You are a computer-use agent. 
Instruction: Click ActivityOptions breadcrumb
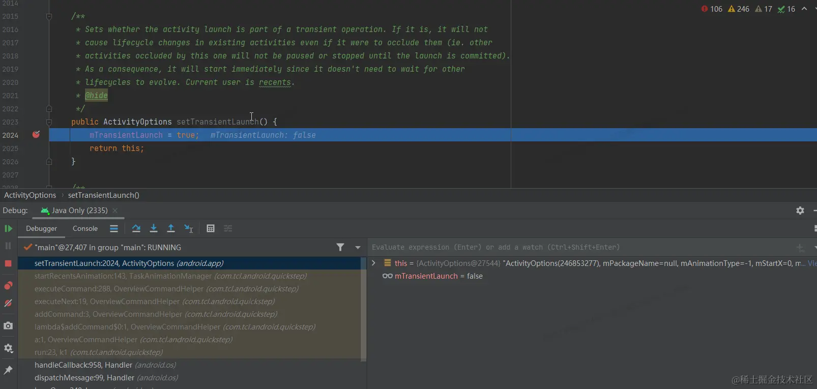pos(30,195)
